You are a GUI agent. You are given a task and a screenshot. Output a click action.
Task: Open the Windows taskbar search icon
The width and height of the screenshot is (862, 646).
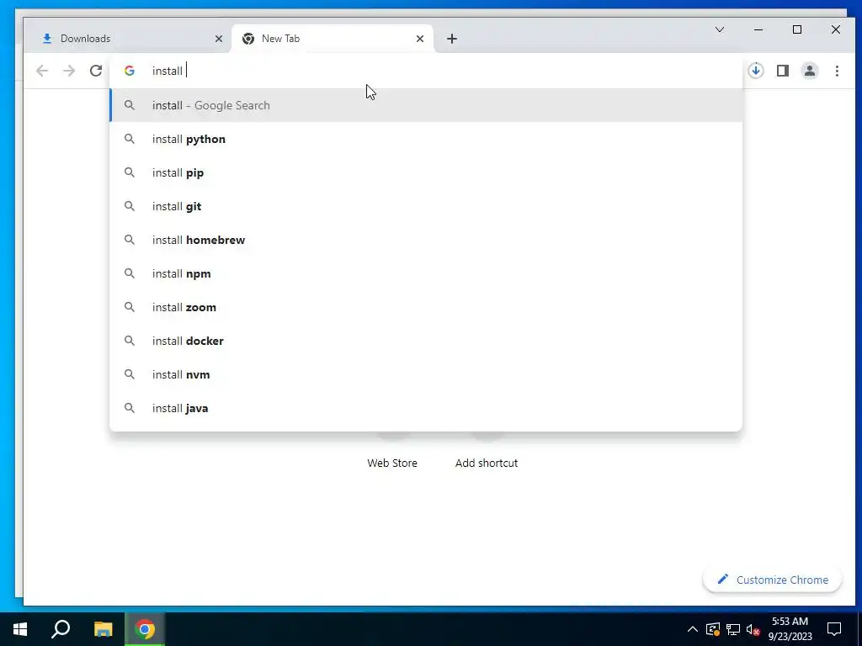point(61,629)
